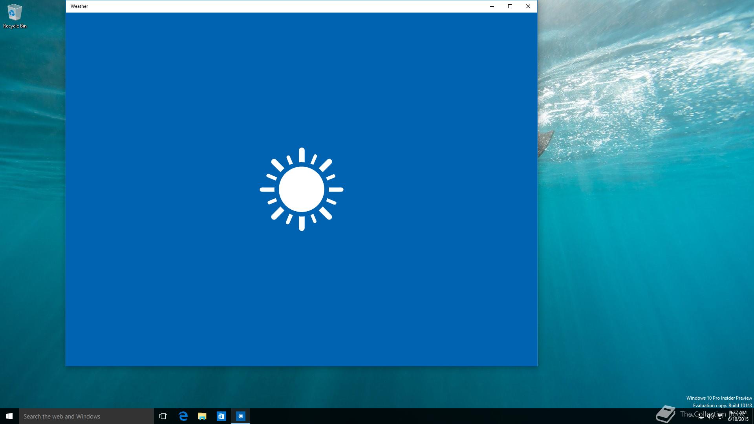The width and height of the screenshot is (754, 424).
Task: Open the Recycle Bin desktop icon
Action: 15,16
